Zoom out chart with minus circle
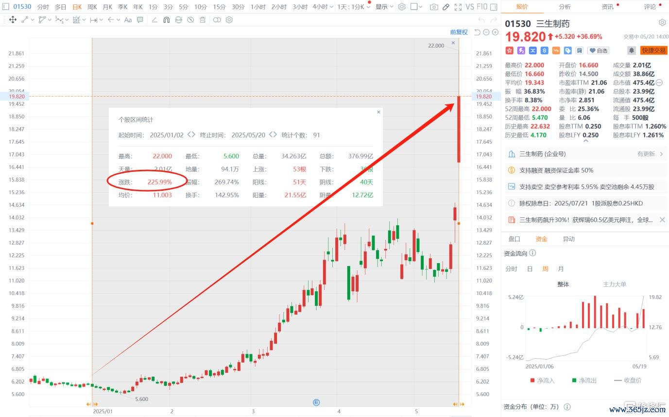 point(486,32)
